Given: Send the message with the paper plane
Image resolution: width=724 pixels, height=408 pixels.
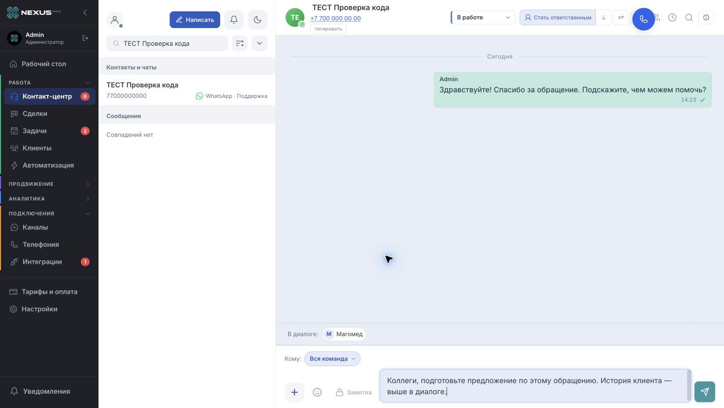Looking at the screenshot, I should pyautogui.click(x=705, y=392).
